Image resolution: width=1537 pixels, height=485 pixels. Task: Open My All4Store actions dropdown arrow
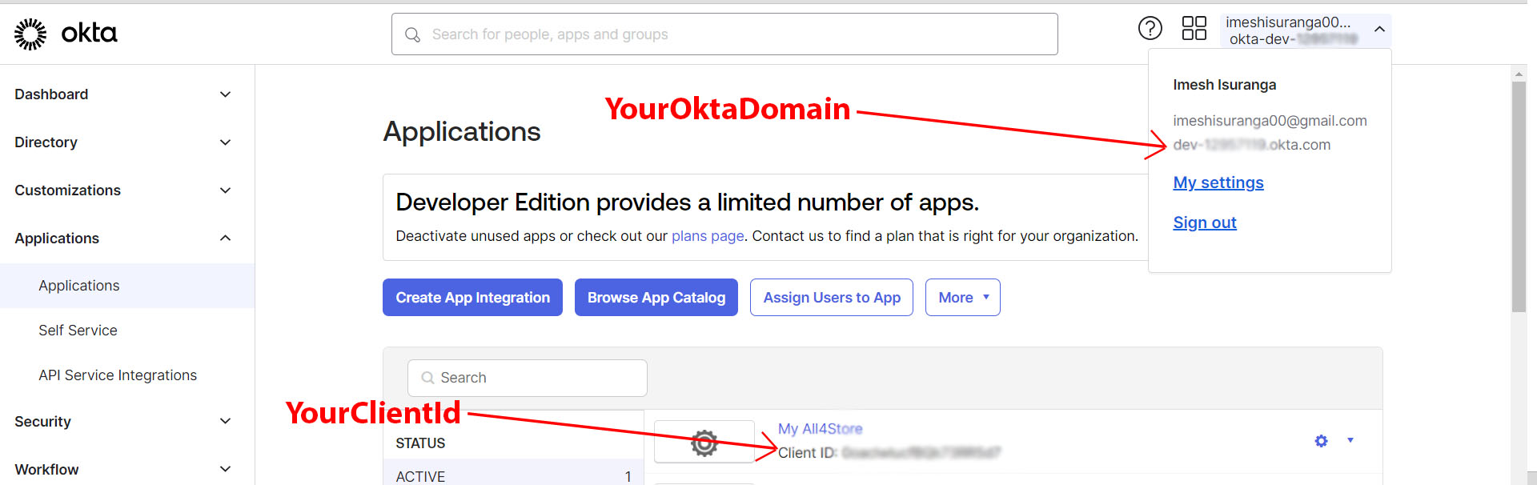(x=1350, y=440)
